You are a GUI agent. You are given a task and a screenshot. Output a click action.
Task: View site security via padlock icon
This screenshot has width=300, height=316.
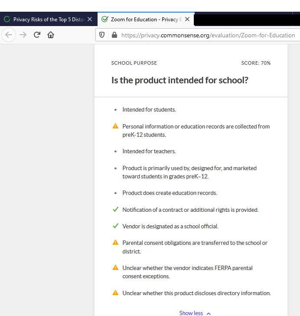click(114, 35)
